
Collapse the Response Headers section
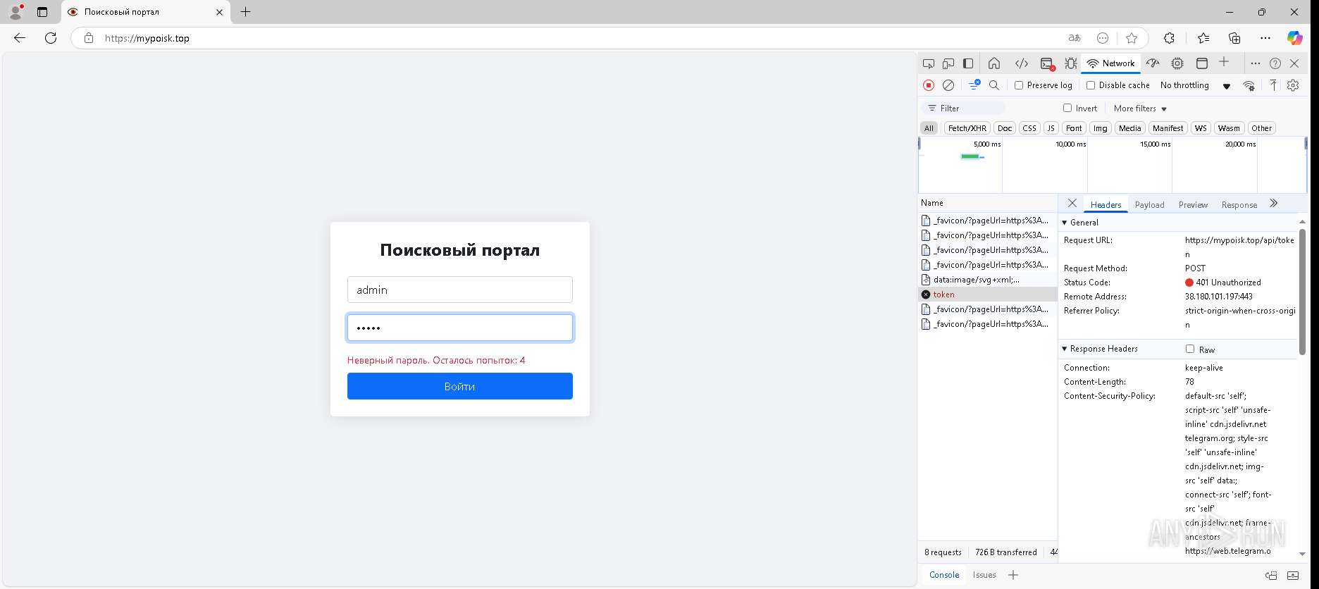(1065, 349)
